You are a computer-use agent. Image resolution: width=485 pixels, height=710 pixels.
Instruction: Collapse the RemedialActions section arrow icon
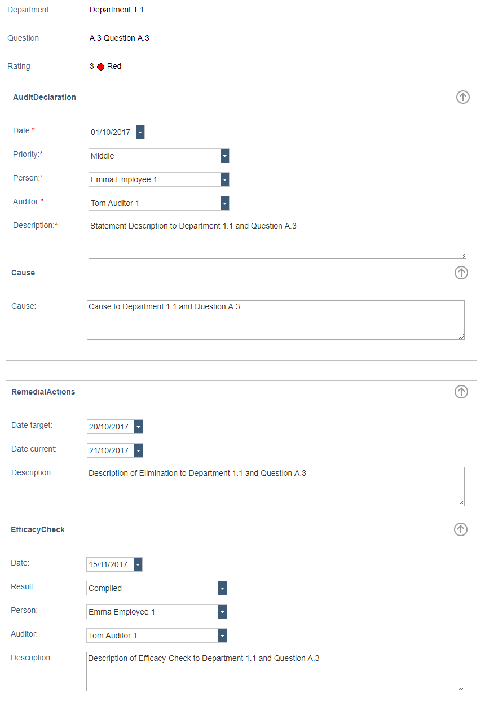(461, 392)
